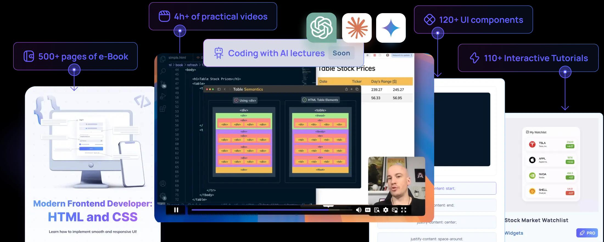This screenshot has height=242, width=604.
Task: Toggle closed captions with the CC button
Action: [368, 210]
